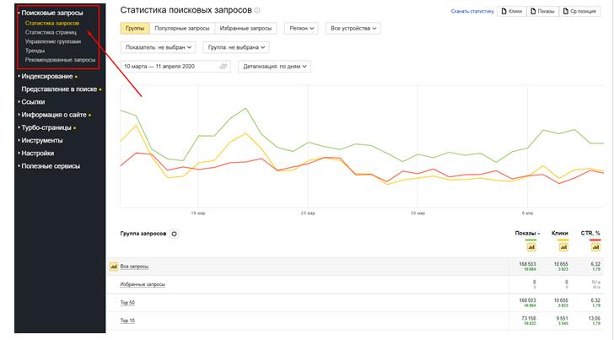Open the Регион dropdown

tap(301, 29)
